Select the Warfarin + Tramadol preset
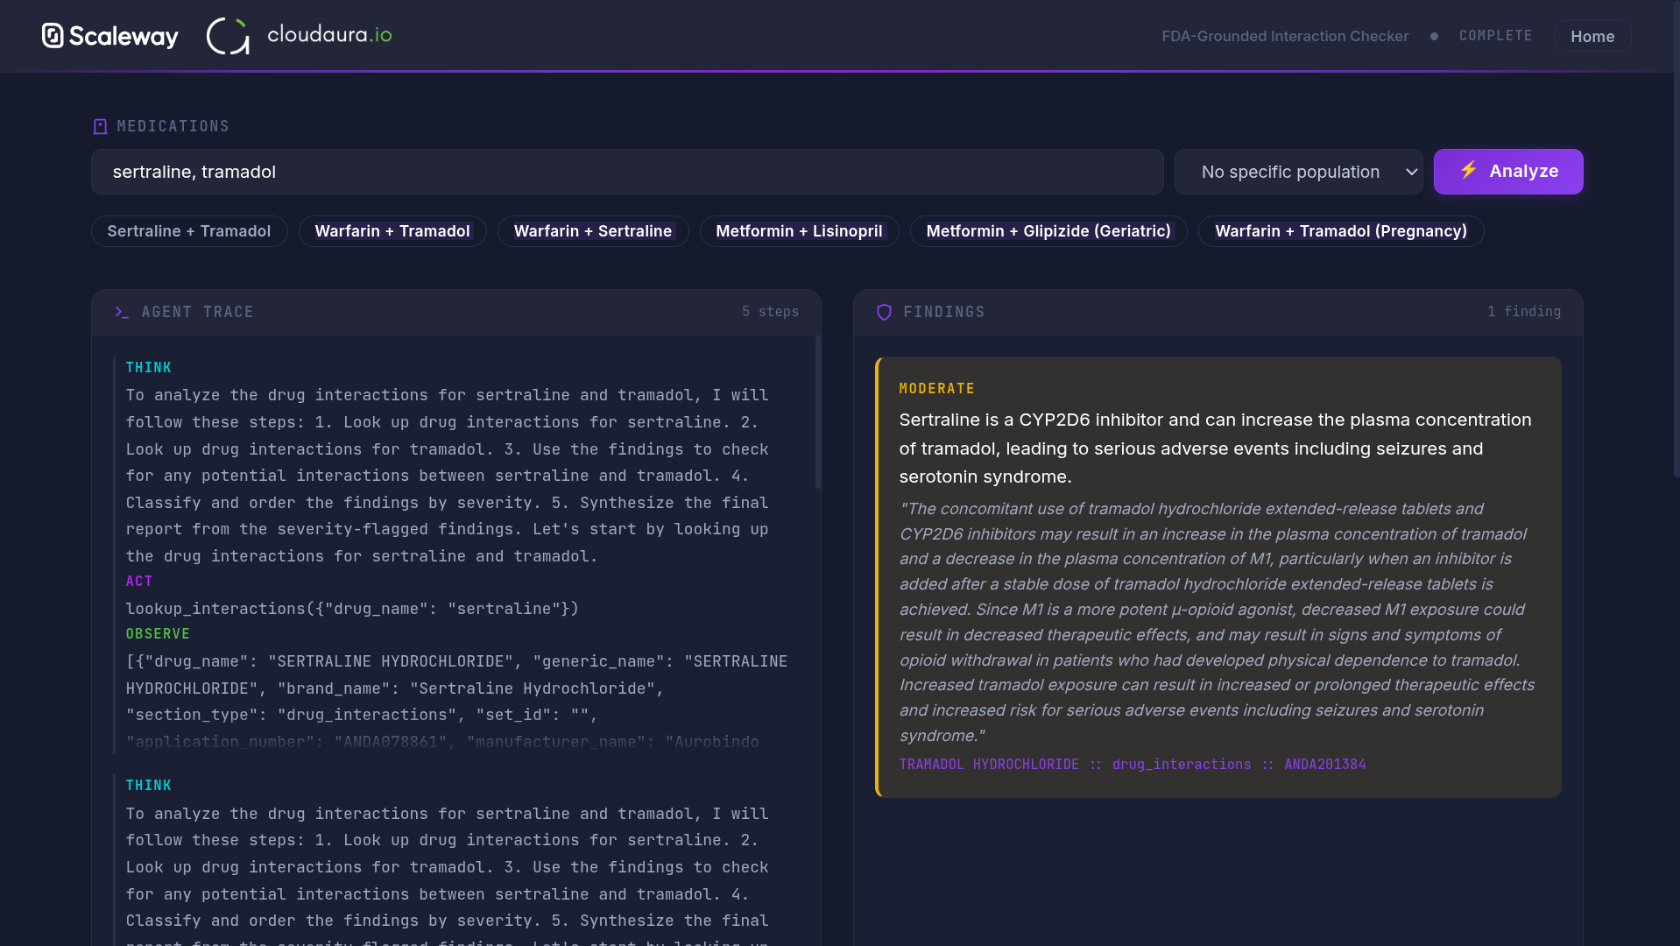The height and width of the screenshot is (946, 1680). pyautogui.click(x=392, y=231)
